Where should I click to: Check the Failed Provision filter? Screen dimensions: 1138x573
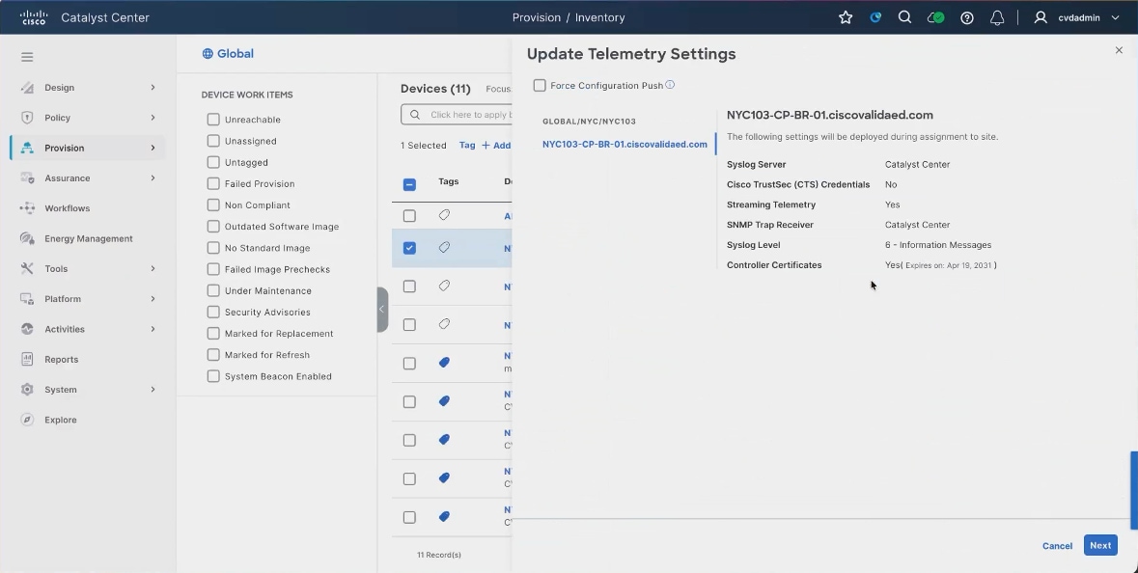pyautogui.click(x=213, y=183)
